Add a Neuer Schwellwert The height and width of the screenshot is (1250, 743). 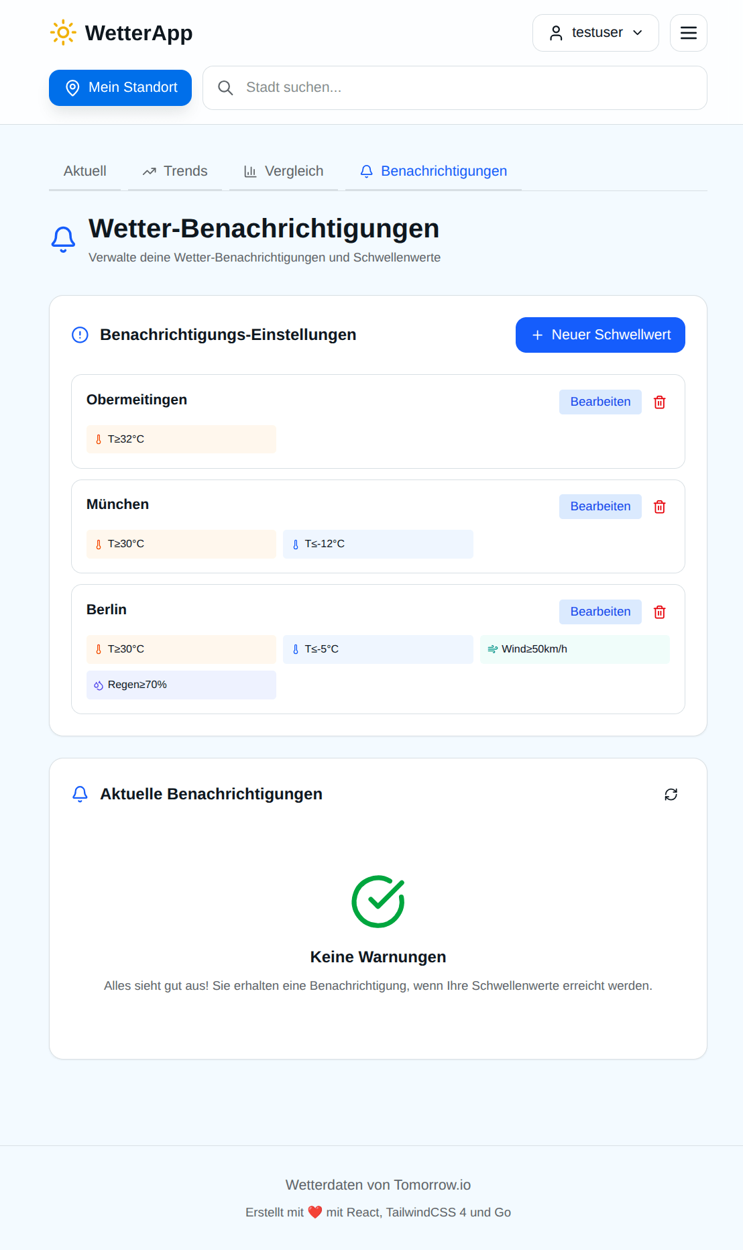tap(600, 335)
